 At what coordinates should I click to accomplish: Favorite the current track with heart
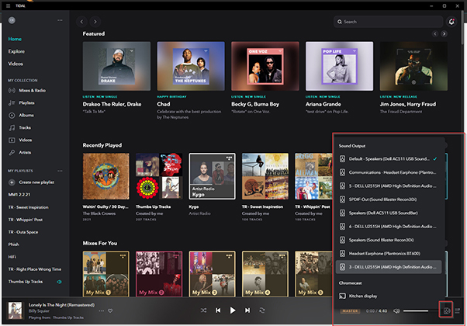coord(110,310)
